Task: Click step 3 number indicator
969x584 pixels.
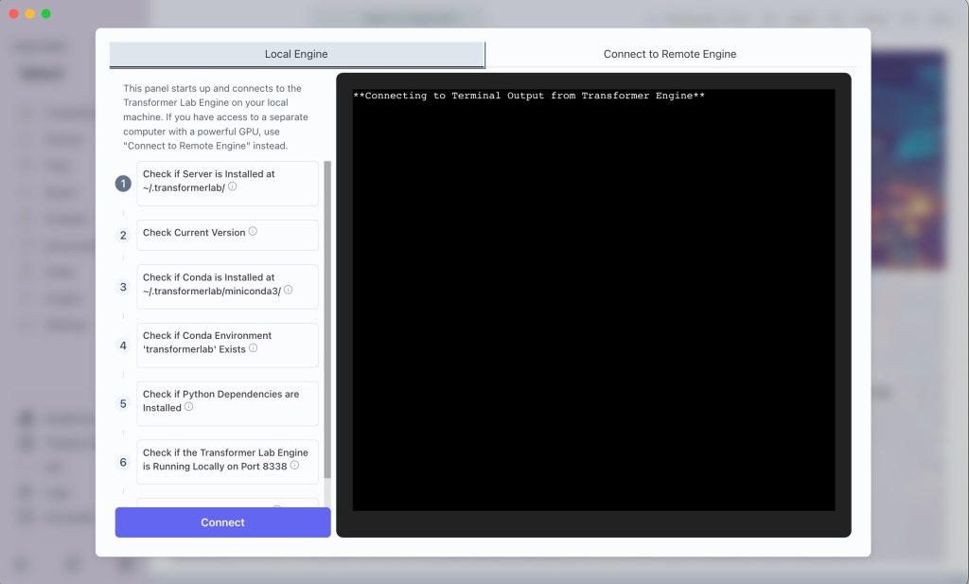Action: [123, 287]
